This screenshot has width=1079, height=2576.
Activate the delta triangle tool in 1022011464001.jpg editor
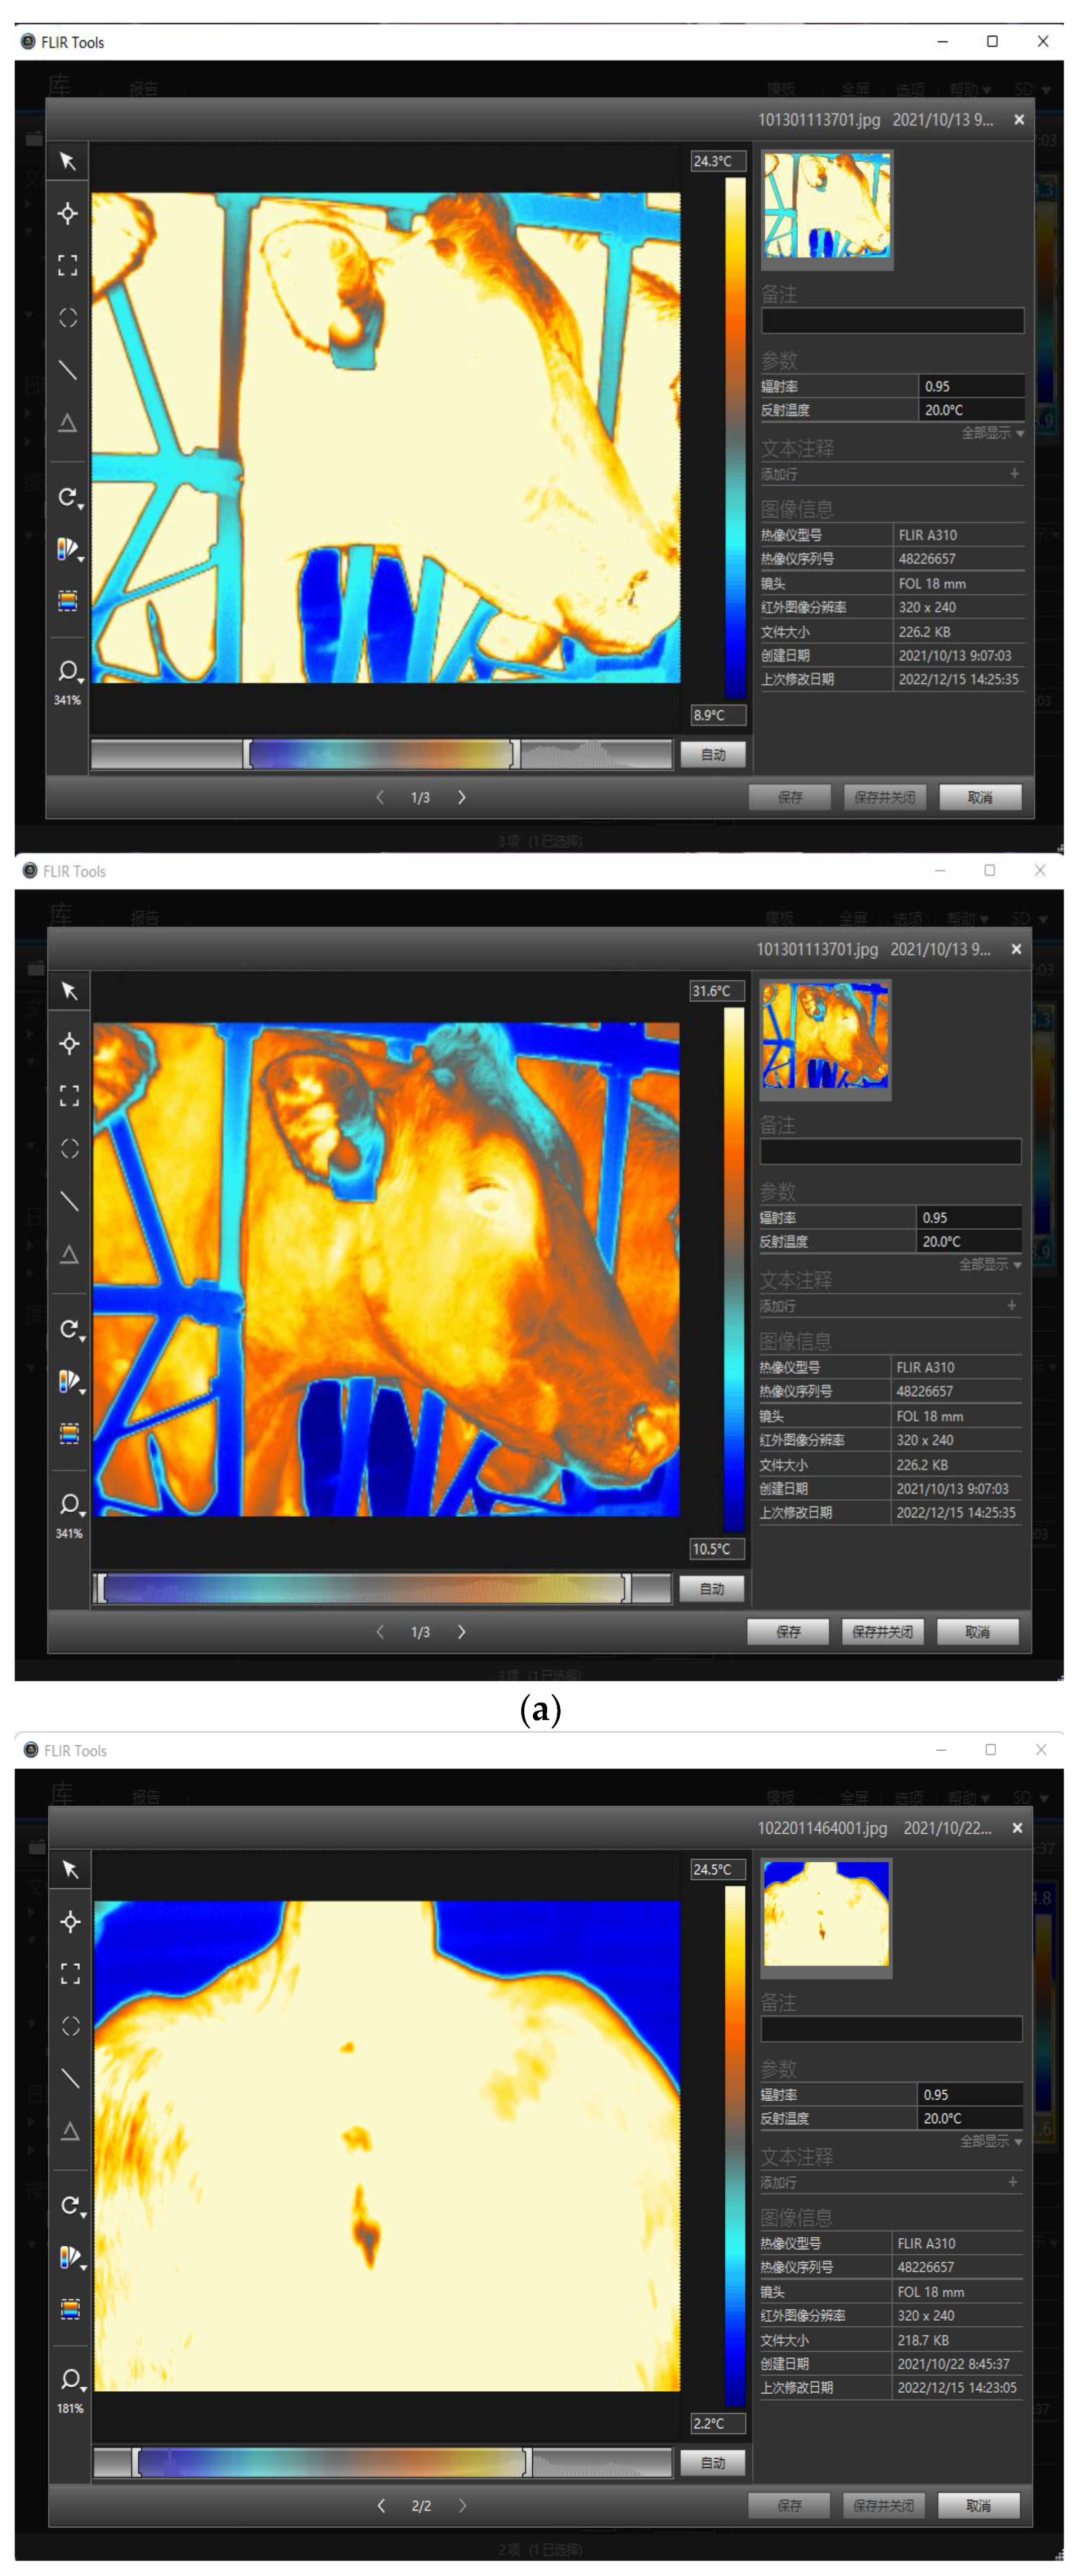[70, 2130]
